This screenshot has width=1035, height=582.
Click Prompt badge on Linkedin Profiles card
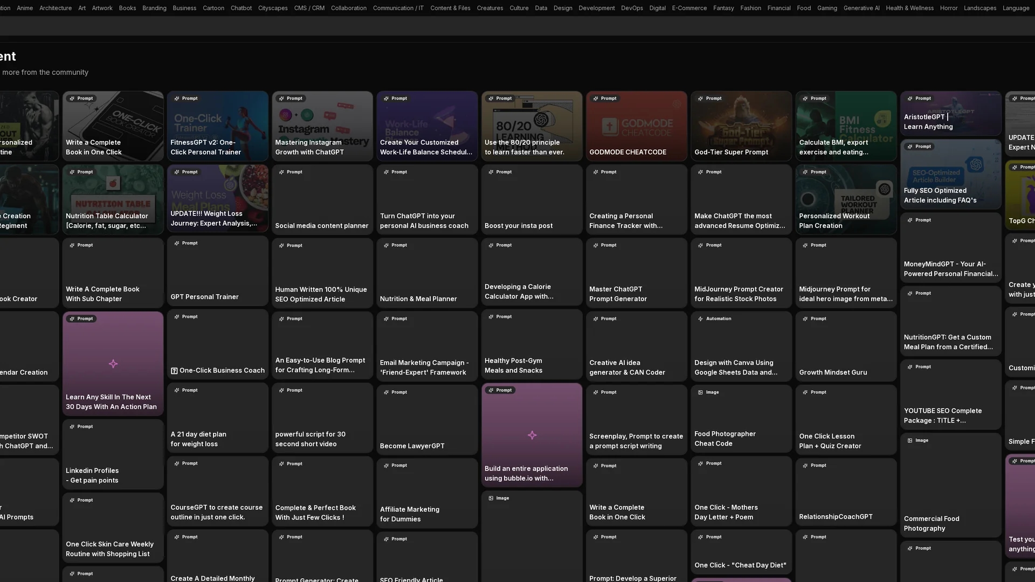[x=81, y=427]
